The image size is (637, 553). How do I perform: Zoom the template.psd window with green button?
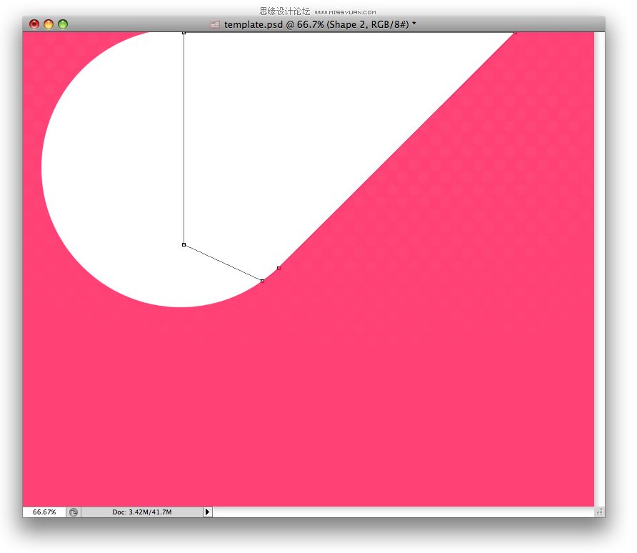63,24
